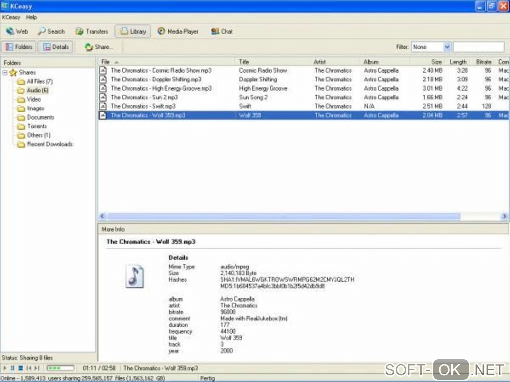The image size is (510, 382).
Task: Select The Chromatics - Sun 2.mp3
Action: pos(144,97)
